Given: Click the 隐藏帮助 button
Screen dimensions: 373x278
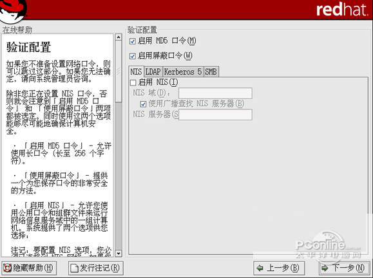Looking at the screenshot, I should (x=29, y=268).
